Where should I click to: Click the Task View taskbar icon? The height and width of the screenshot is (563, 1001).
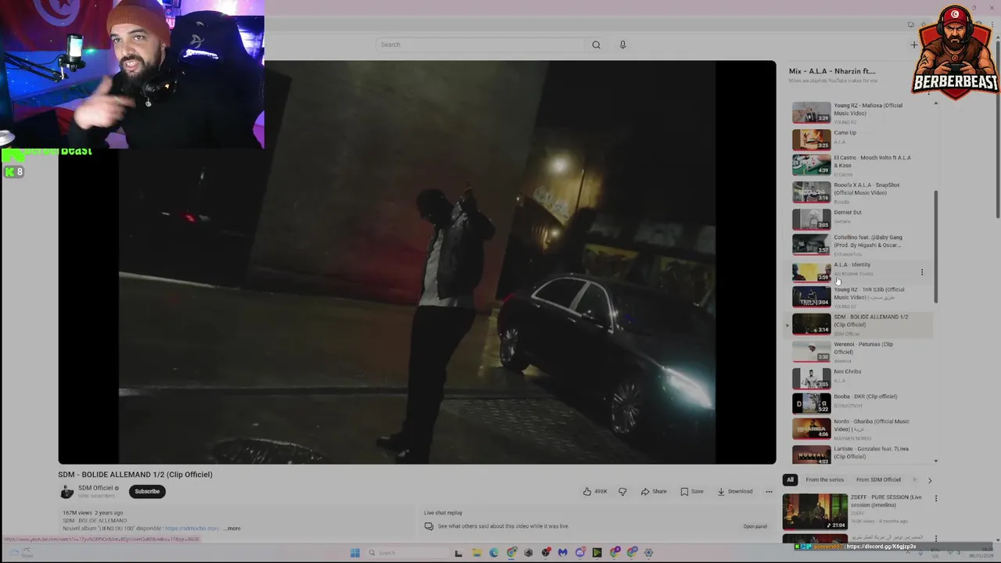click(458, 553)
